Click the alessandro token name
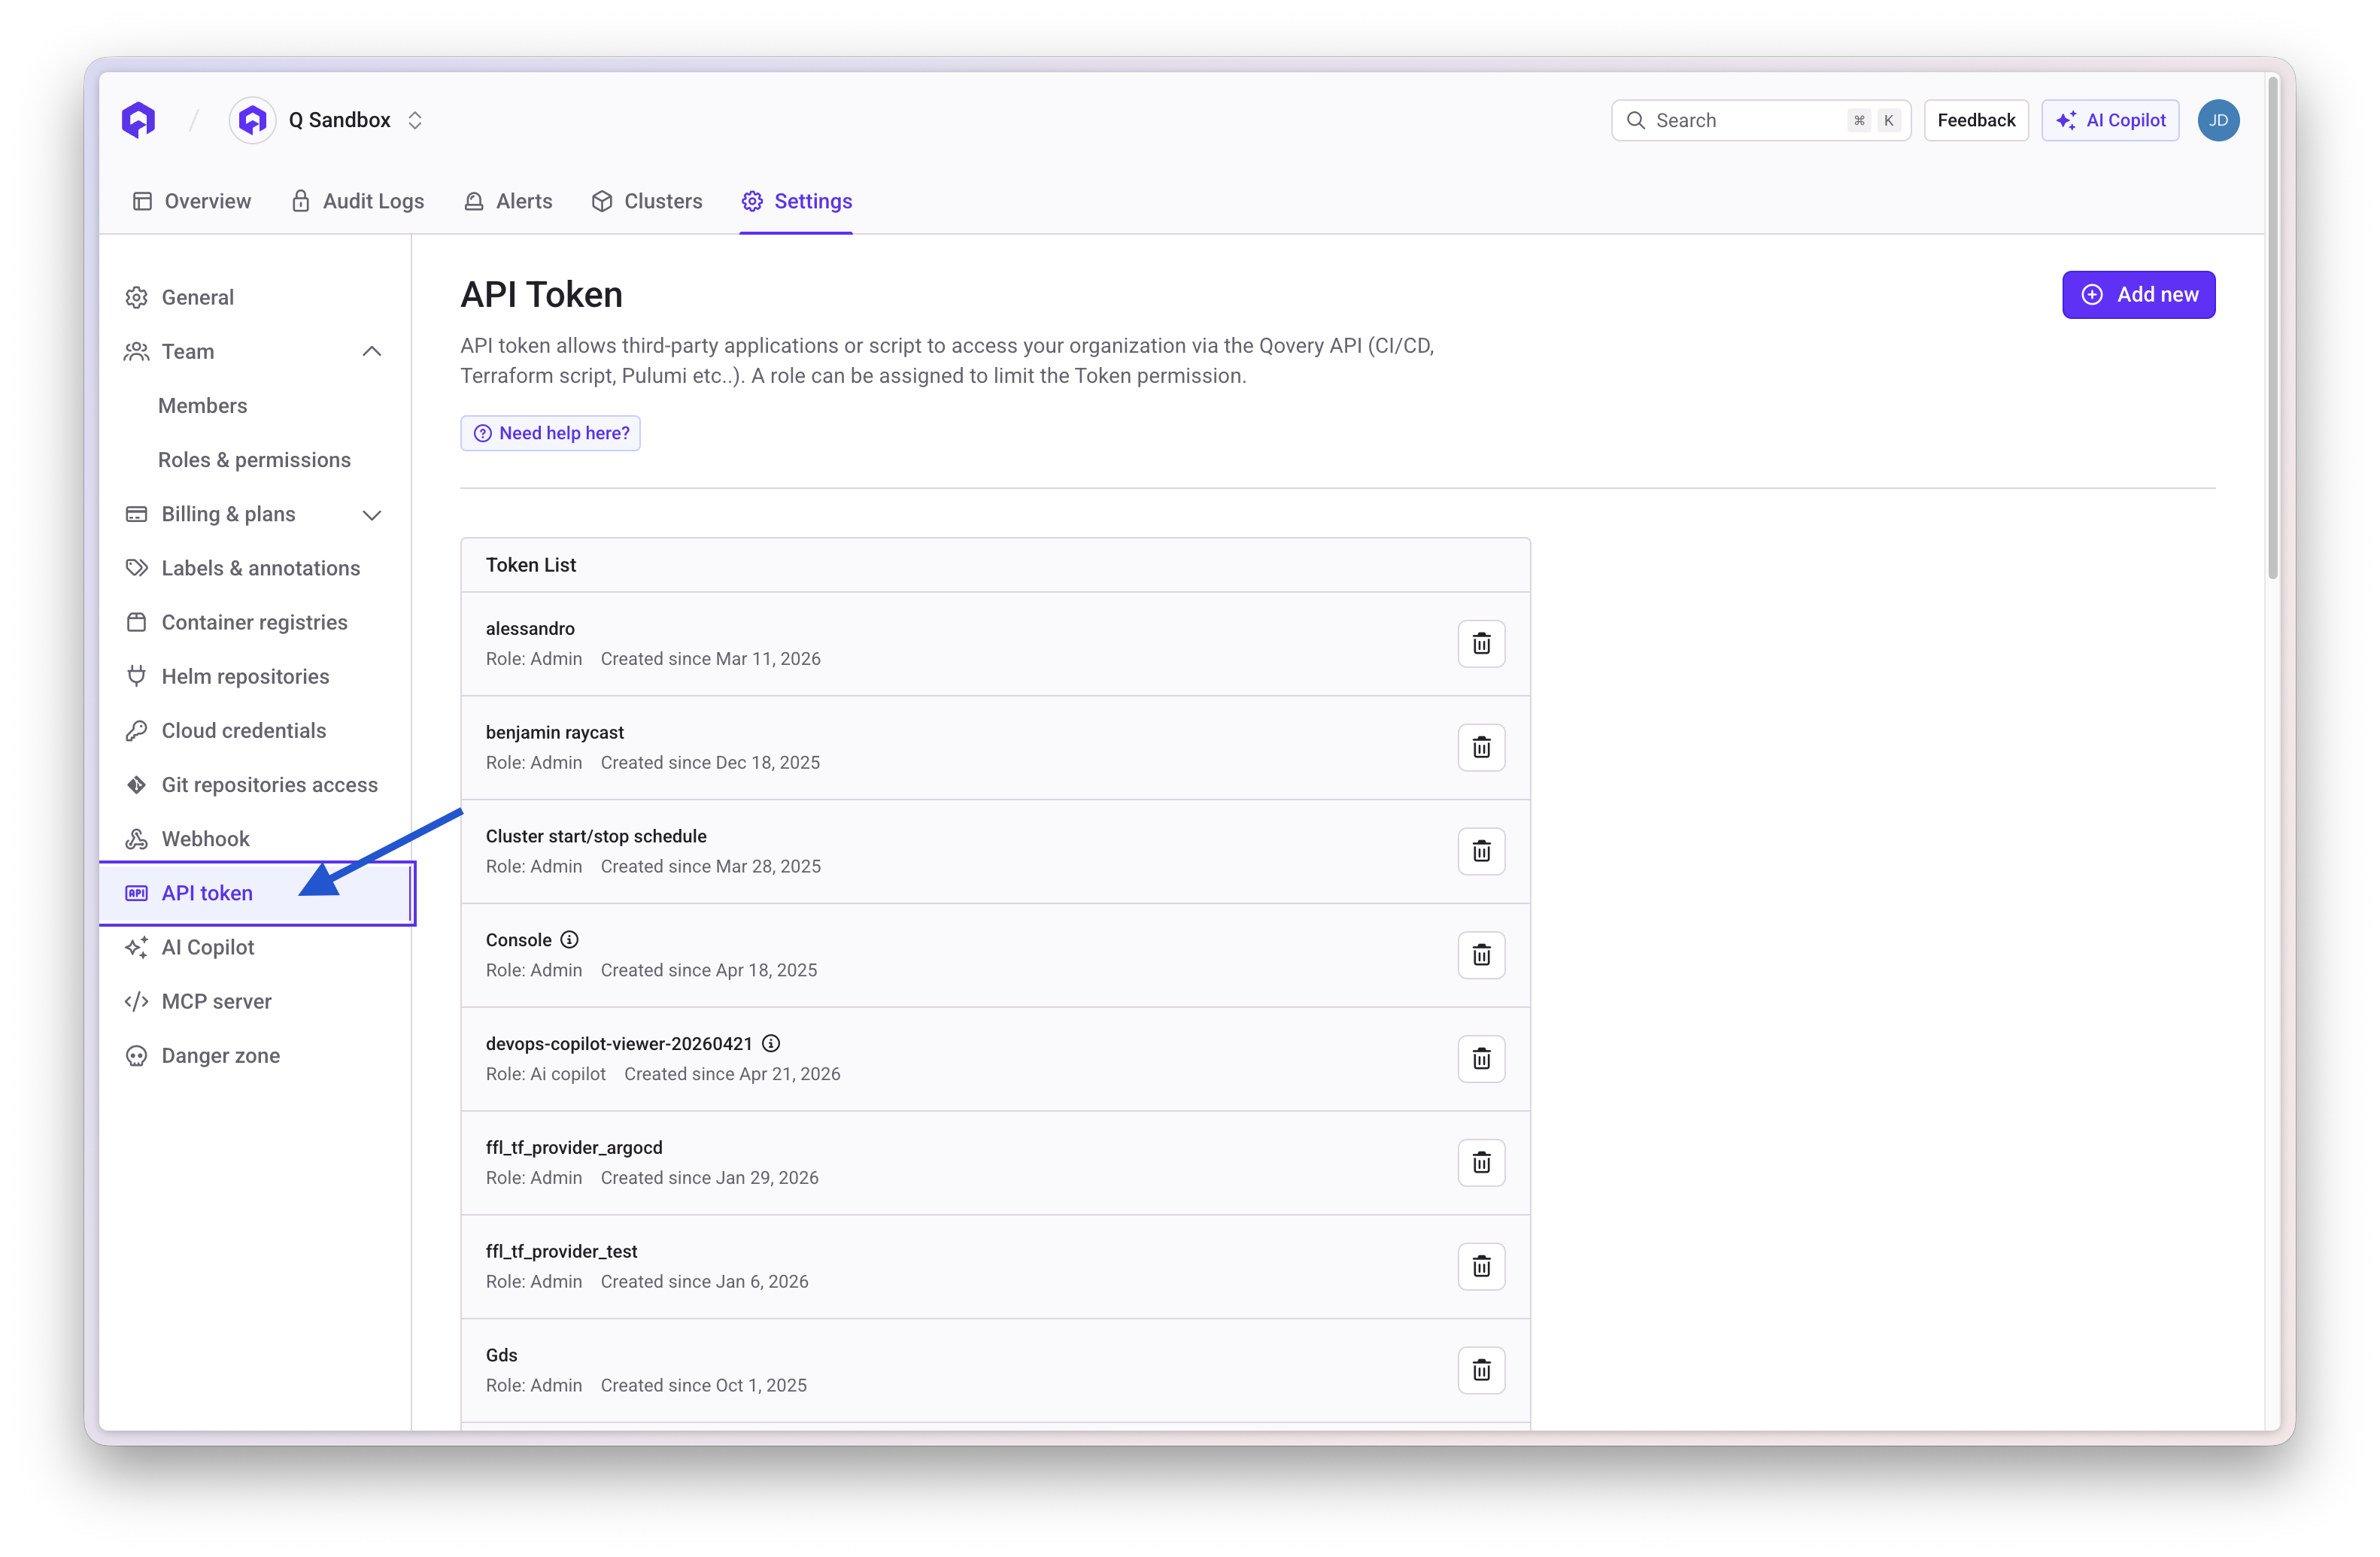This screenshot has width=2380, height=1557. (530, 628)
